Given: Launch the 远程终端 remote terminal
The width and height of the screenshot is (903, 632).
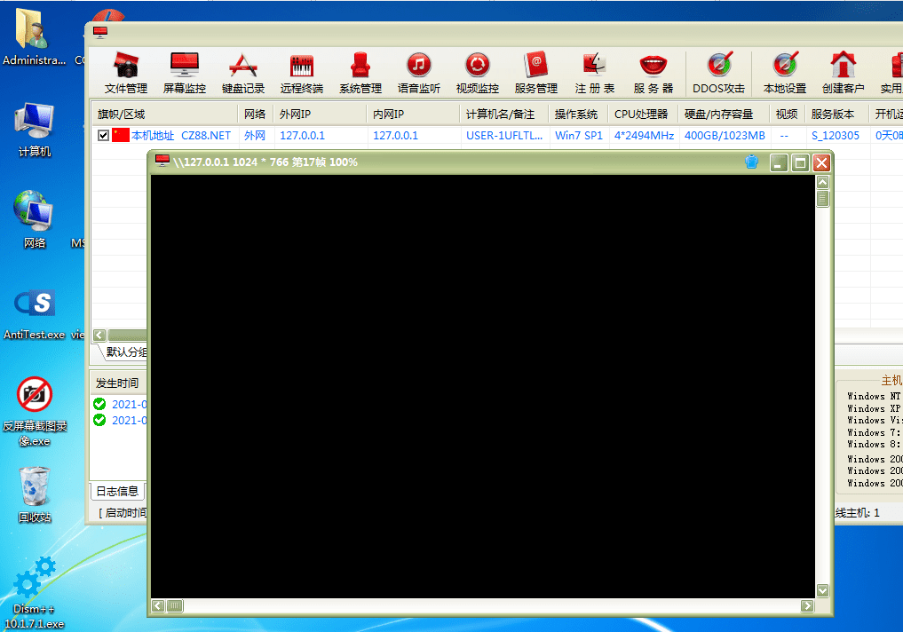Looking at the screenshot, I should 301,72.
